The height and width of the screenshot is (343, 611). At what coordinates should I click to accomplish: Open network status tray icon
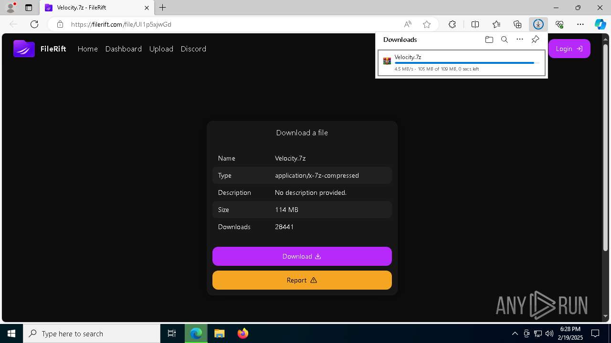click(x=538, y=333)
